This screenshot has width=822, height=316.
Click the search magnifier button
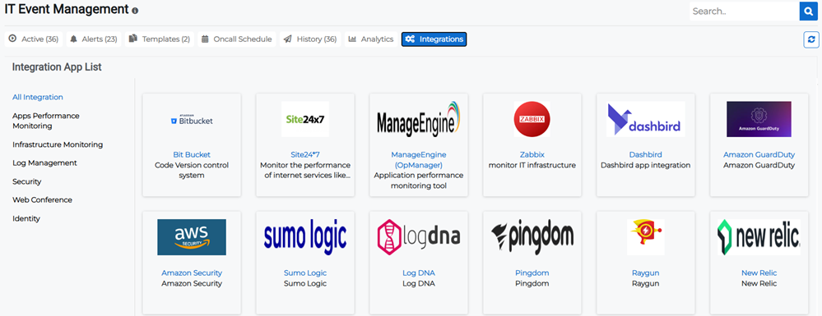pos(808,11)
